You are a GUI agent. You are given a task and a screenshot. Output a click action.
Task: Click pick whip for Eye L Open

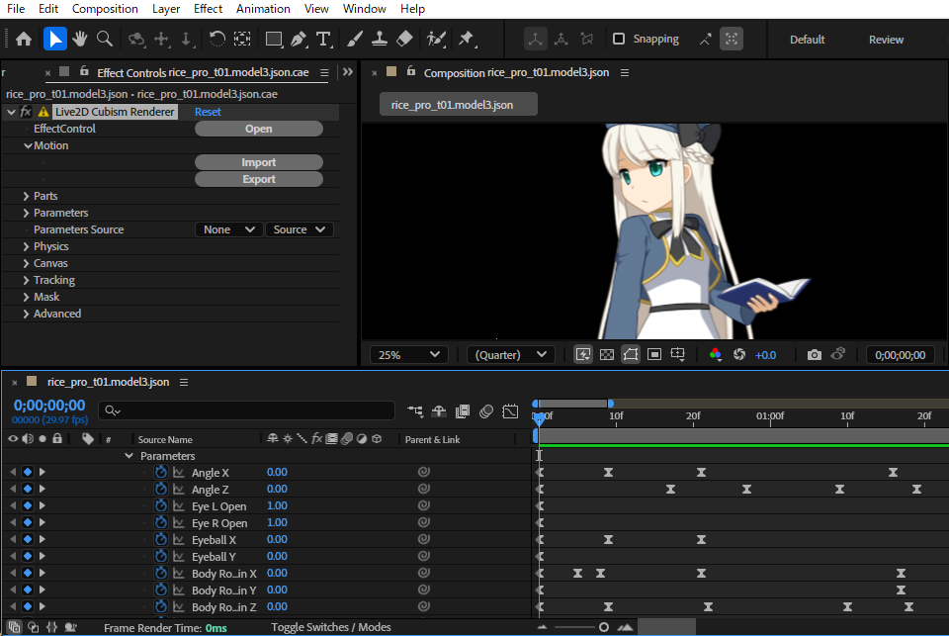[424, 505]
